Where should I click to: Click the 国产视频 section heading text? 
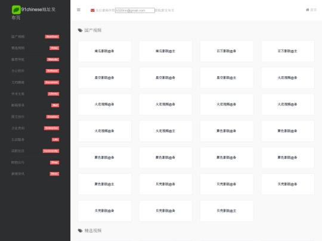coord(93,30)
